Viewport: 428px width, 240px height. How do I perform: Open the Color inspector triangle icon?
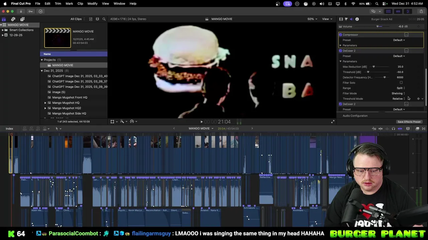point(346,19)
